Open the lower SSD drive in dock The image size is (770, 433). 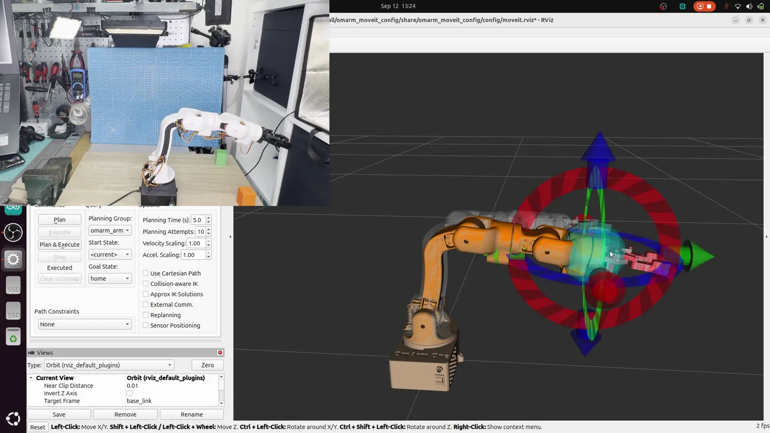point(13,311)
